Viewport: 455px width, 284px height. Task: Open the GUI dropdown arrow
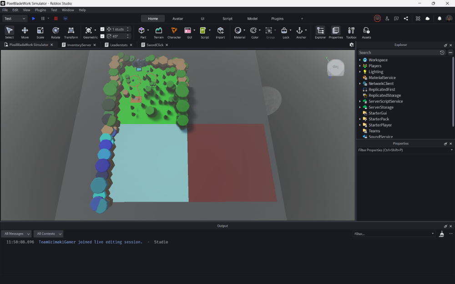coord(194,30)
